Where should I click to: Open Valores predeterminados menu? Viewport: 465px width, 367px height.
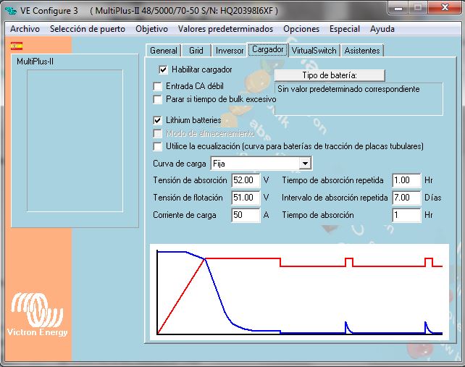pyautogui.click(x=225, y=29)
